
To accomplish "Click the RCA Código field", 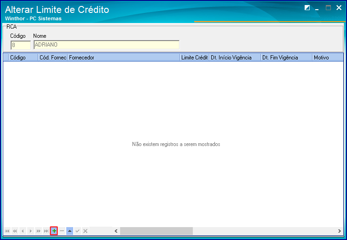I will (x=21, y=45).
